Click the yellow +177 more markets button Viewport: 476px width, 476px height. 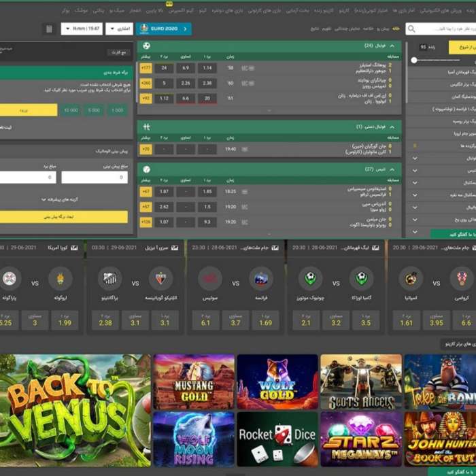[x=146, y=68]
